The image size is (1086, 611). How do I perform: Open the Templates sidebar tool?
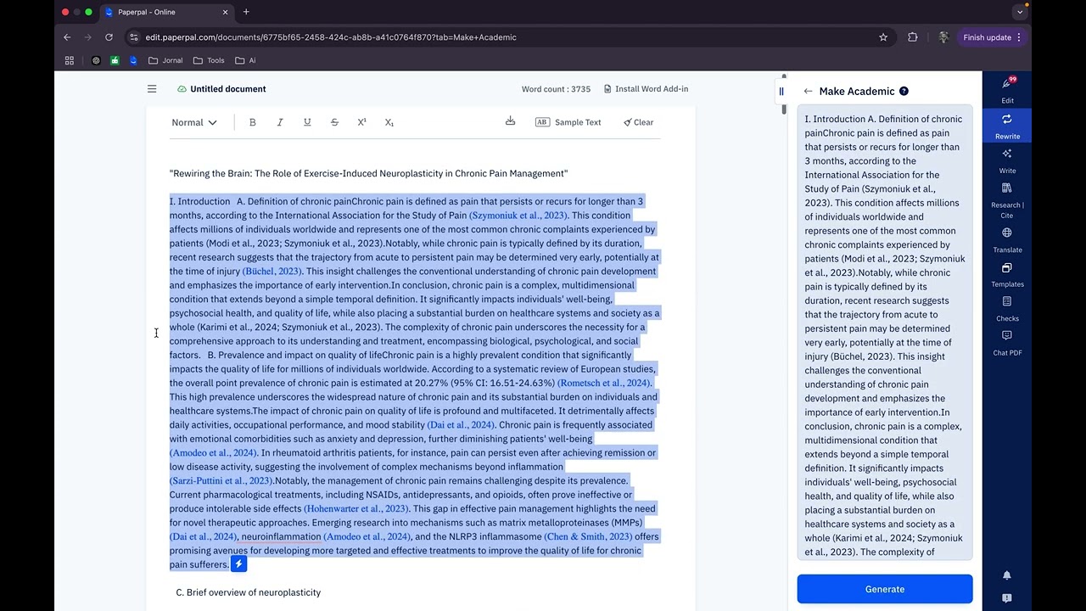click(x=1007, y=273)
